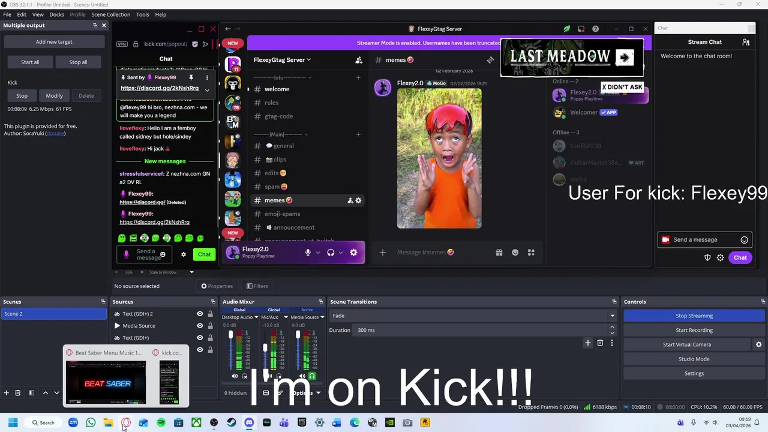Adjust Mic/Aux volume slider

coord(265,348)
